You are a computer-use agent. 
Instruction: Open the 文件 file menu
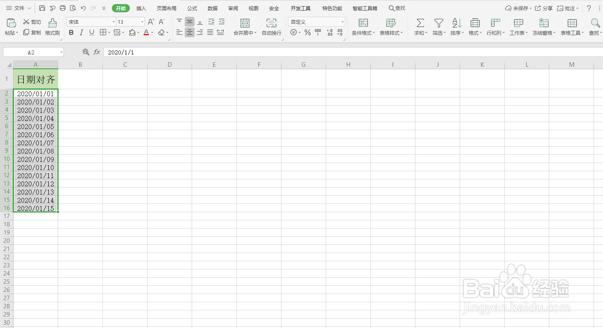(x=18, y=8)
